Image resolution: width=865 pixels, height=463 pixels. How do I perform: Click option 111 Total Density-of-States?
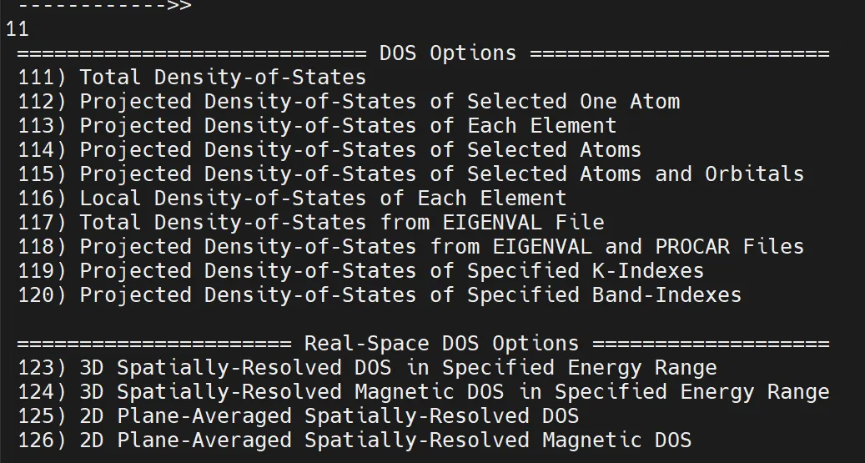click(192, 78)
